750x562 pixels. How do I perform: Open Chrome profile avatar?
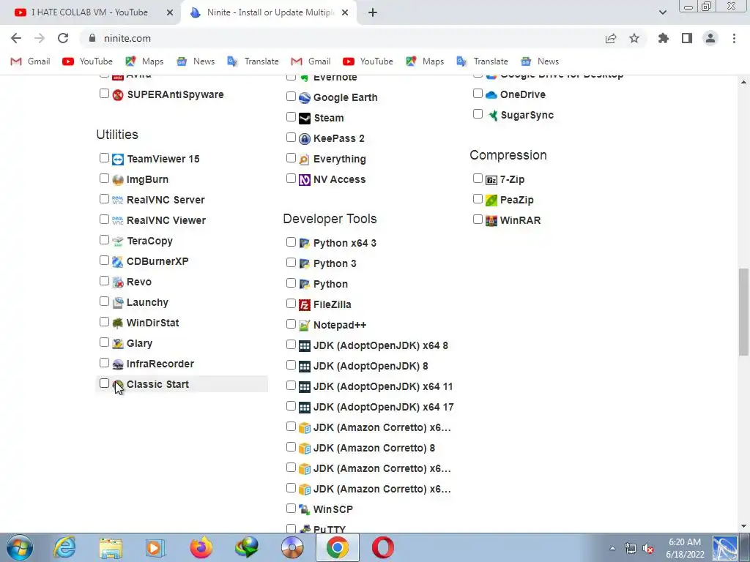pyautogui.click(x=710, y=38)
